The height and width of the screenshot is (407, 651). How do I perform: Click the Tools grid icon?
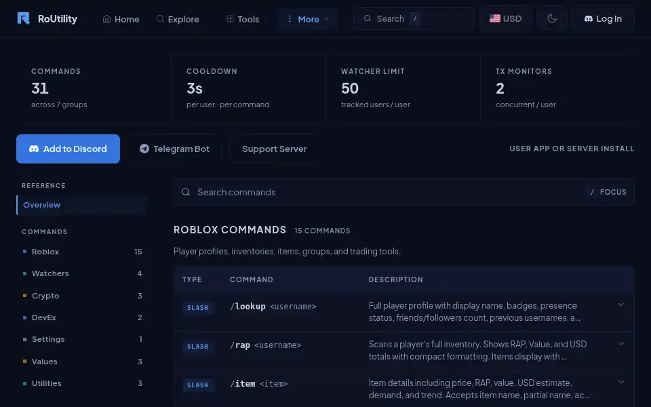click(230, 19)
